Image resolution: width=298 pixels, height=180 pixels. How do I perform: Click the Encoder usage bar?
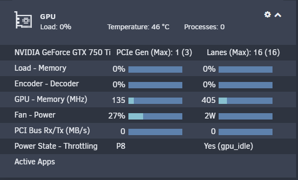click(x=155, y=85)
